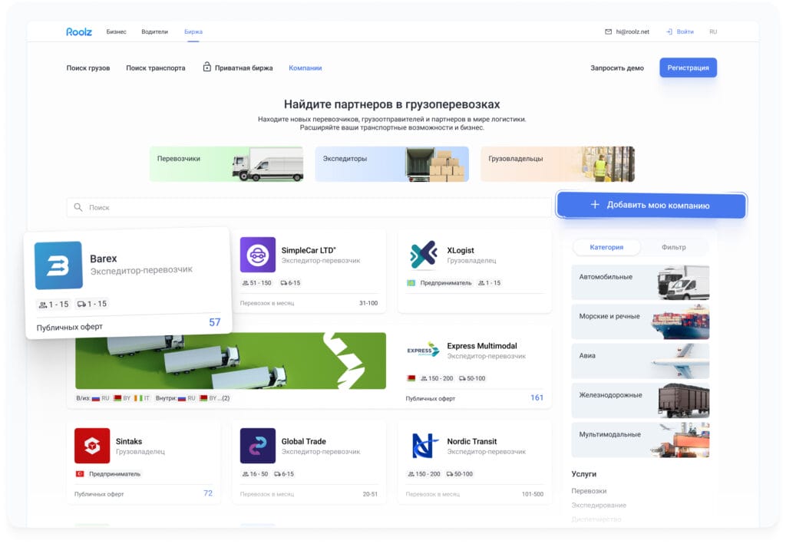Click the Nordic Transit logo icon

click(423, 446)
